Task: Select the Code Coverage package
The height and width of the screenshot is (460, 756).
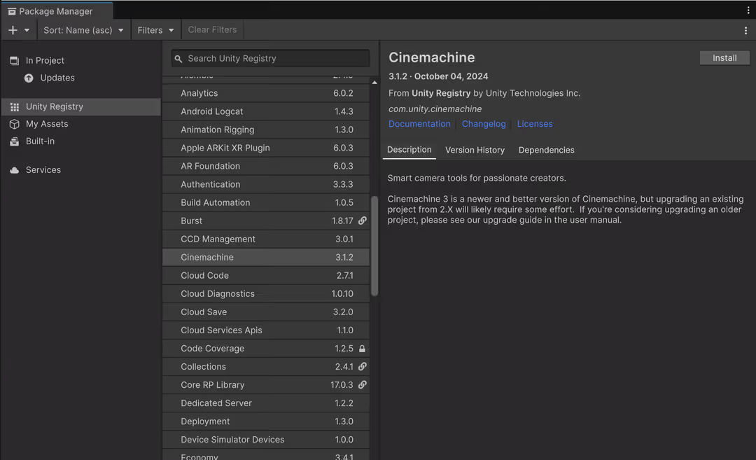Action: pos(266,349)
